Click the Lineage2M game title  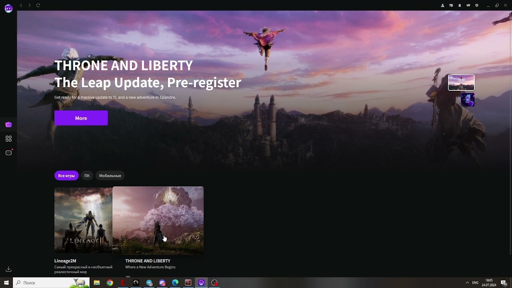coord(65,261)
